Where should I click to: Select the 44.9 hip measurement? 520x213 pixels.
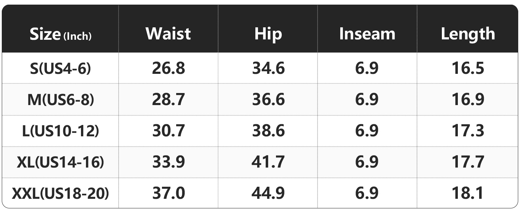coord(269,193)
